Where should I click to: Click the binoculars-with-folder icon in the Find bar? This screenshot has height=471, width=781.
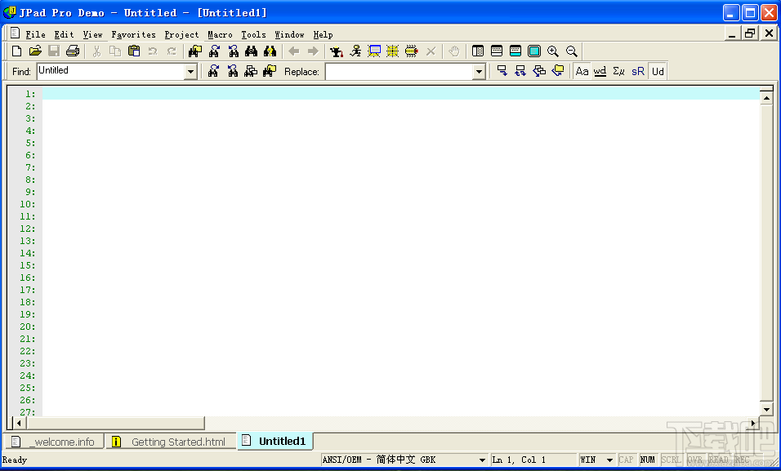[x=270, y=71]
